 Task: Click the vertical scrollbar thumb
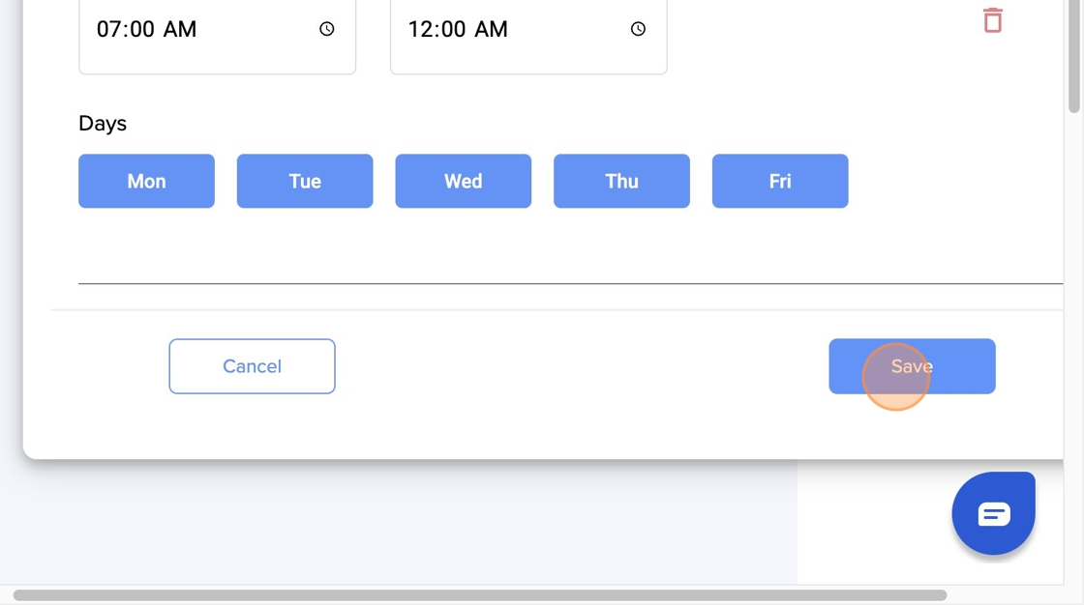pos(1073,55)
